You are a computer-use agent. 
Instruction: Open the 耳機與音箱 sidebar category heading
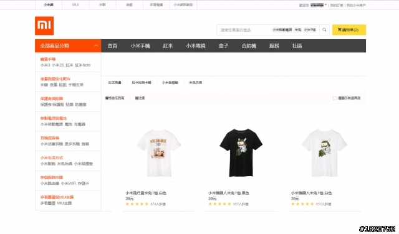pos(50,138)
